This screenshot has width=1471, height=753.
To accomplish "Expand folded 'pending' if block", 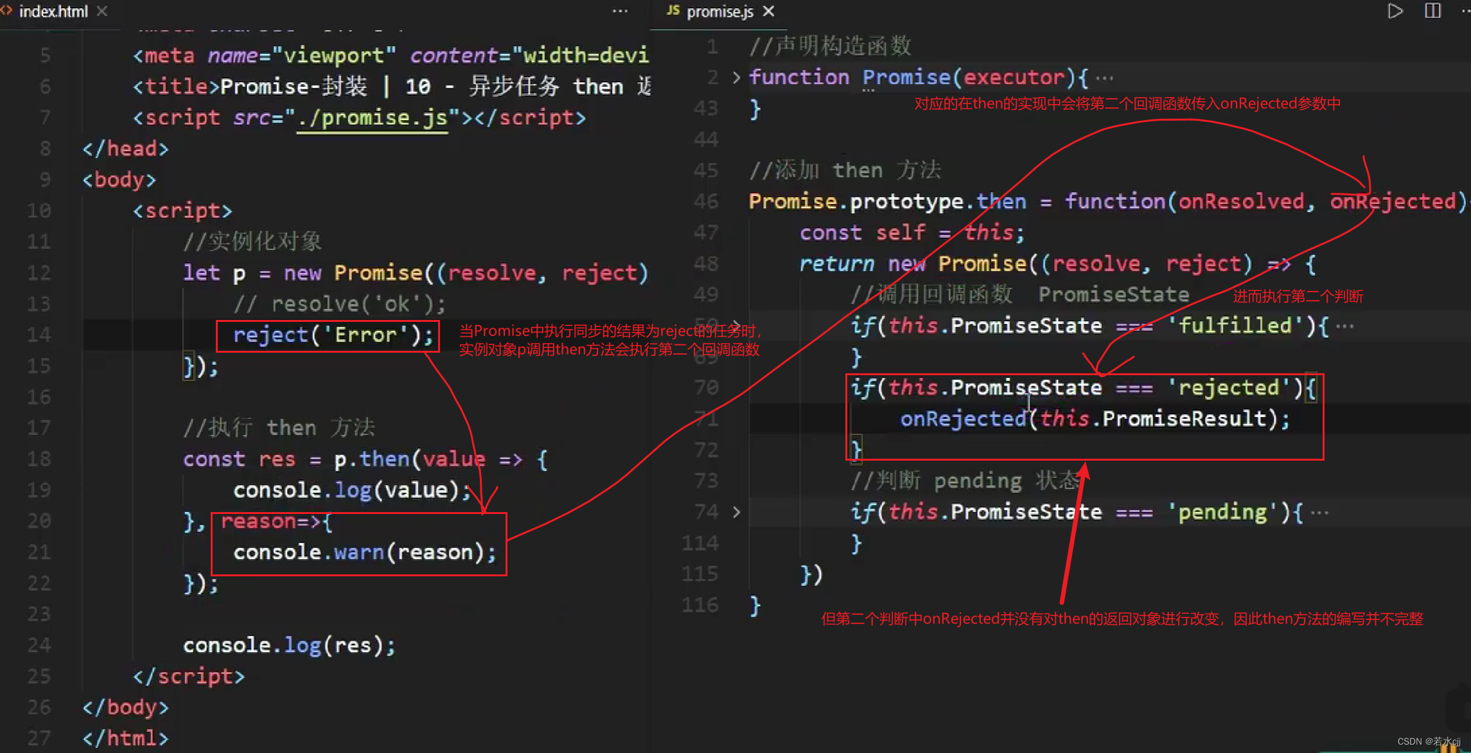I will click(737, 512).
